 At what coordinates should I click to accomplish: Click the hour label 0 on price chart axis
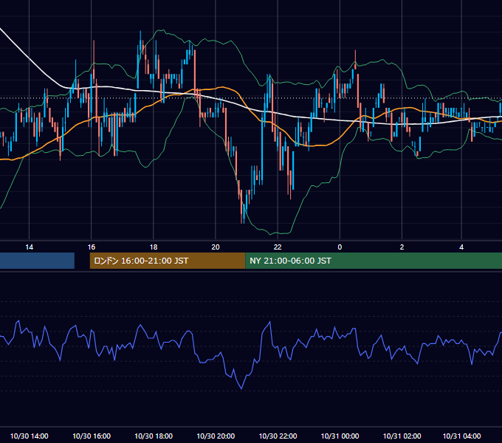[x=340, y=247]
